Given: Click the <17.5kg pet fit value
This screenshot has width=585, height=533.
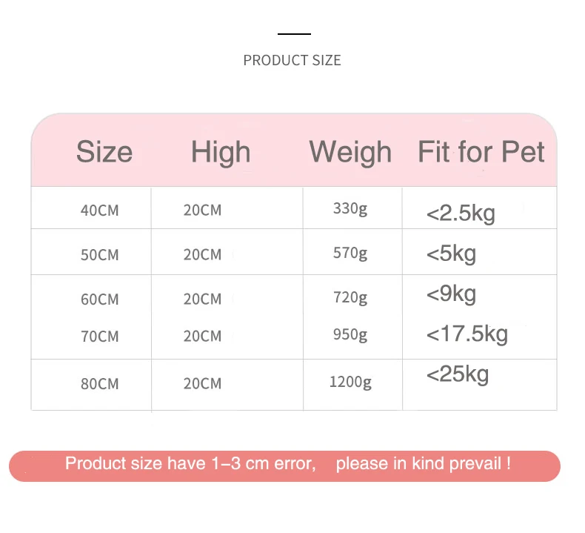Looking at the screenshot, I should (x=467, y=334).
